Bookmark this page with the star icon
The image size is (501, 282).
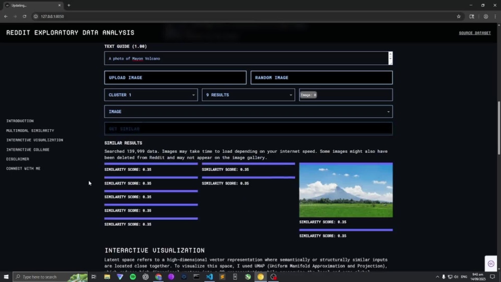point(458,17)
